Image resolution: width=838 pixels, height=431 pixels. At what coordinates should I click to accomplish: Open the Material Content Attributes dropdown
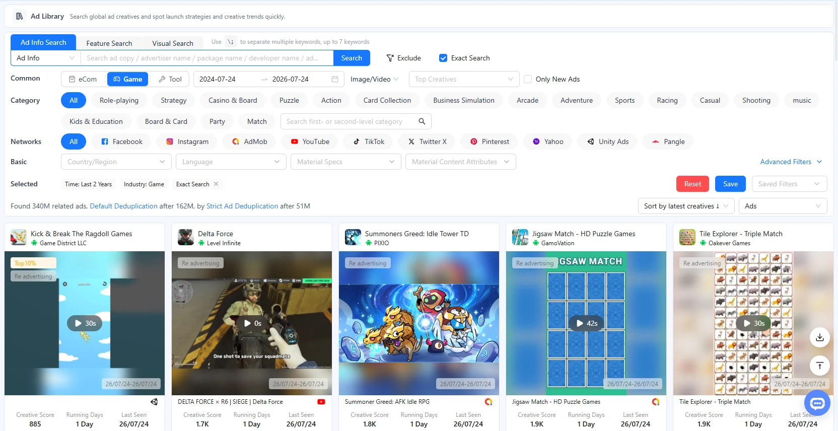click(x=460, y=162)
